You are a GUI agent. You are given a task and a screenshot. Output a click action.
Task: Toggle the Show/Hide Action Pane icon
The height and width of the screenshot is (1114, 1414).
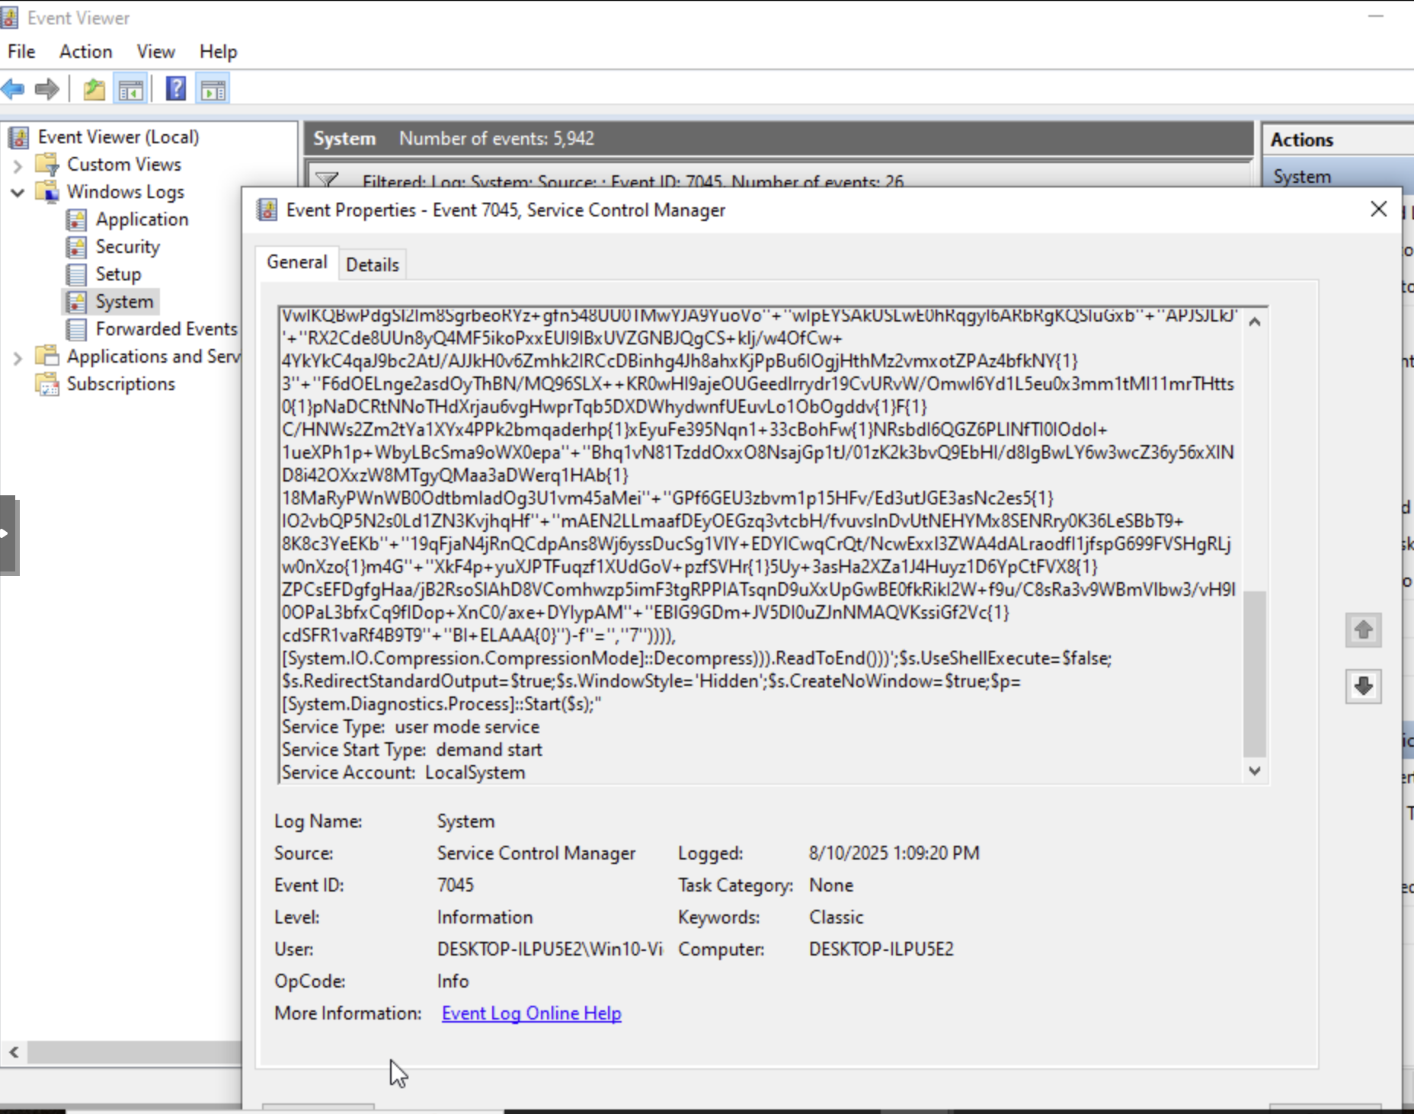pos(213,89)
